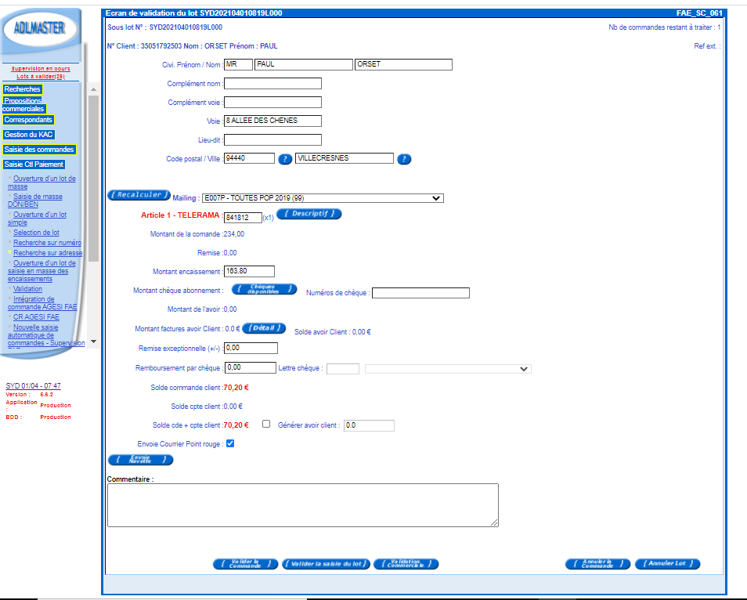Open Lots à valider(29) link
Viewport: 747px width, 600px height.
pyautogui.click(x=41, y=76)
